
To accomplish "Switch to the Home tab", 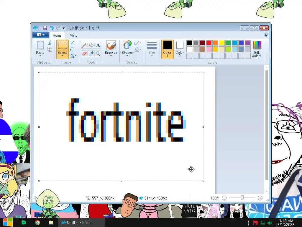I will pyautogui.click(x=57, y=35).
